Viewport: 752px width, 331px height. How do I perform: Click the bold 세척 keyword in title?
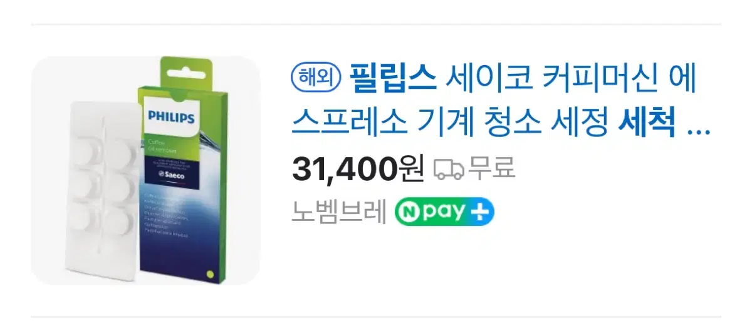647,125
